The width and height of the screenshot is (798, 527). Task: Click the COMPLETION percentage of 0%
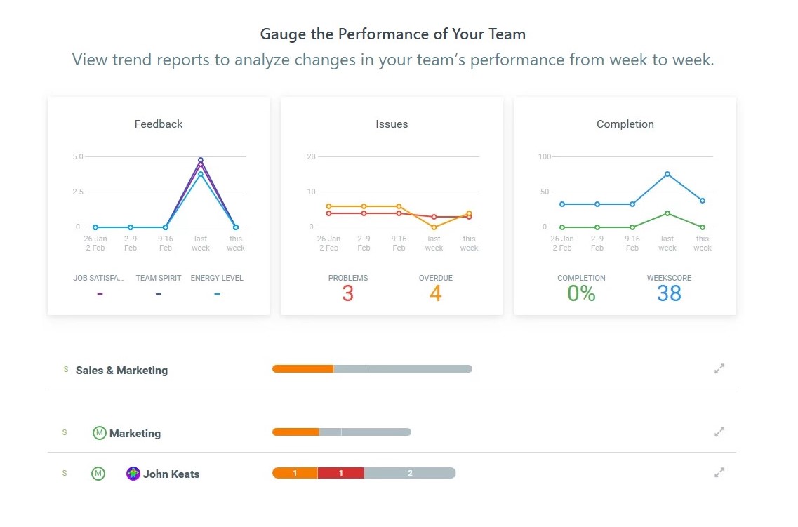click(x=581, y=293)
